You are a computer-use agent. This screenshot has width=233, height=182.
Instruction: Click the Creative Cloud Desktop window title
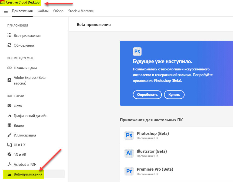23,2
